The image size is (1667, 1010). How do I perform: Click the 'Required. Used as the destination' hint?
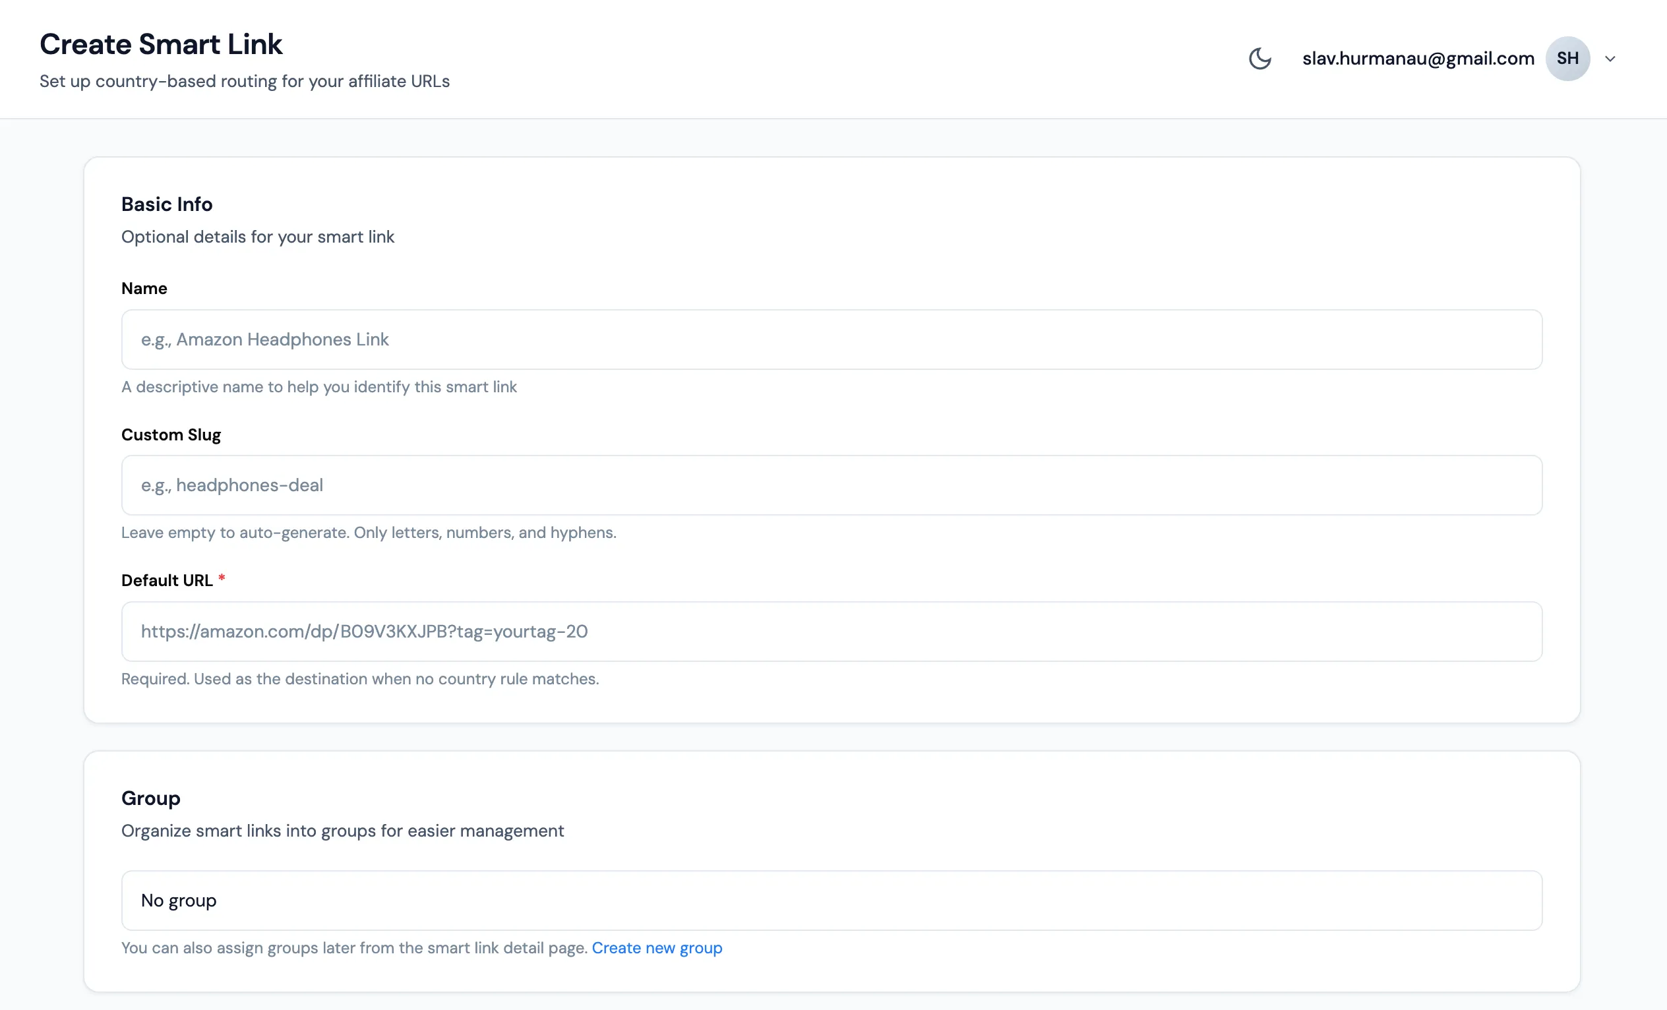(x=360, y=678)
